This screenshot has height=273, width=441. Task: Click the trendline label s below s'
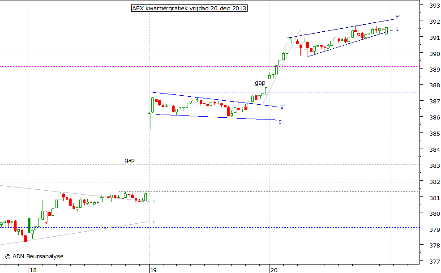[x=280, y=122]
